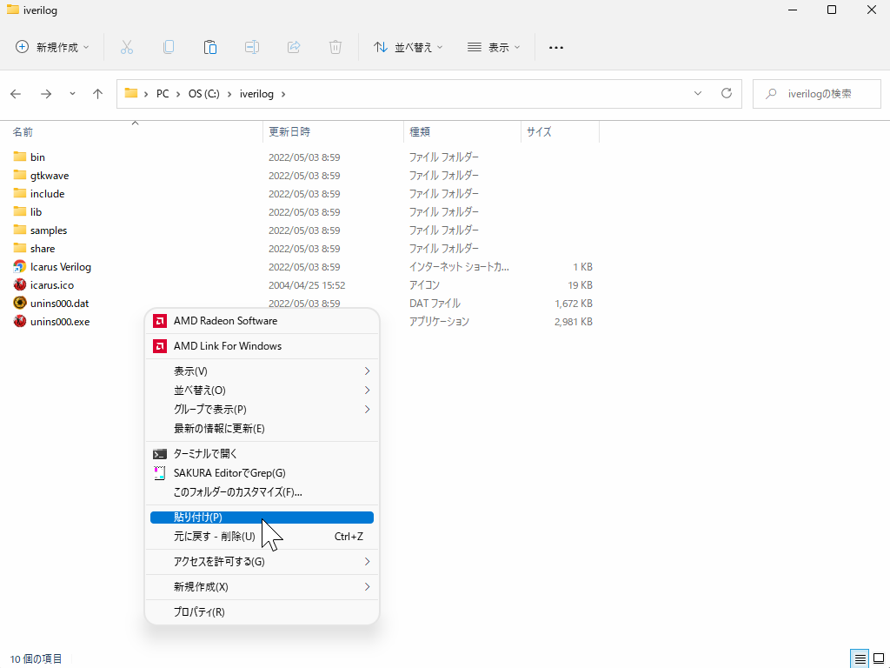Click iverilog in the address breadcrumb
Screen dimensions: 890x668
click(256, 94)
